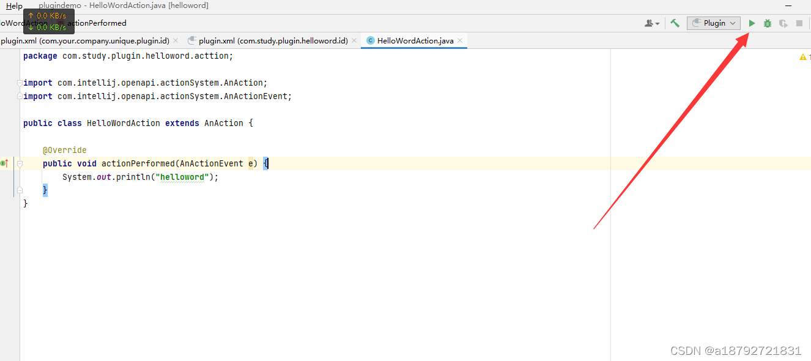811x361 pixels.
Task: Stop the process with the gray square button
Action: [799, 23]
